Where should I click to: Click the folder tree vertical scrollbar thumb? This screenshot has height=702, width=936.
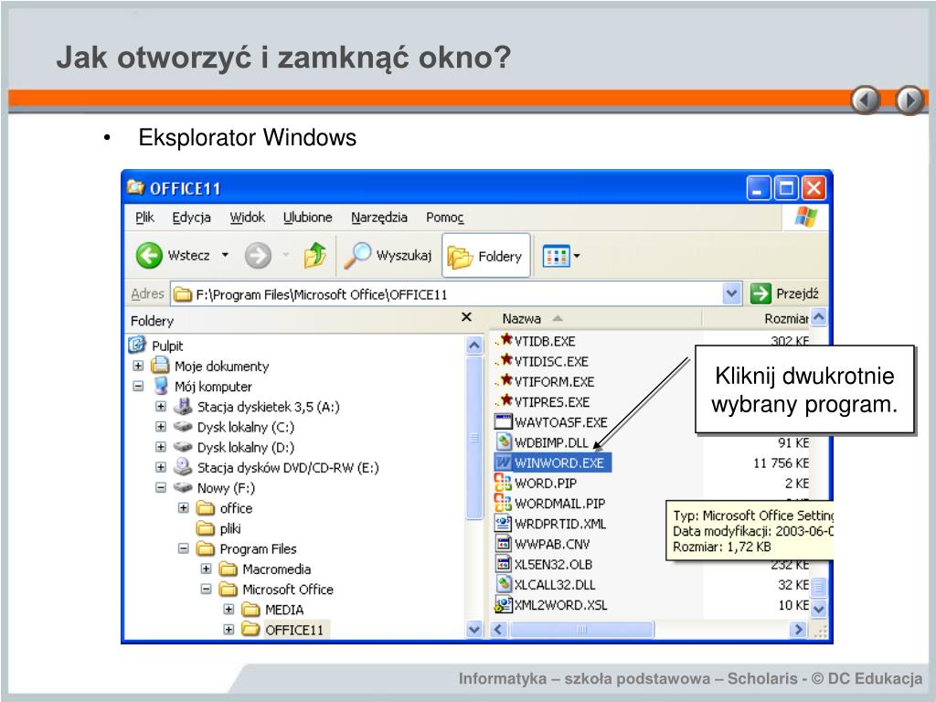point(474,438)
